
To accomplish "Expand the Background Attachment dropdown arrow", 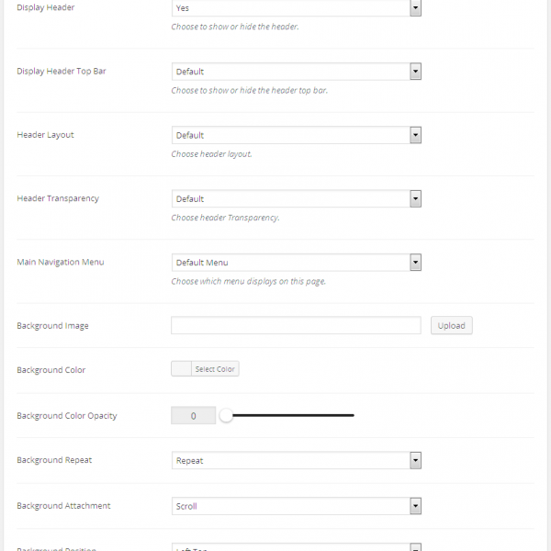I will (x=415, y=506).
